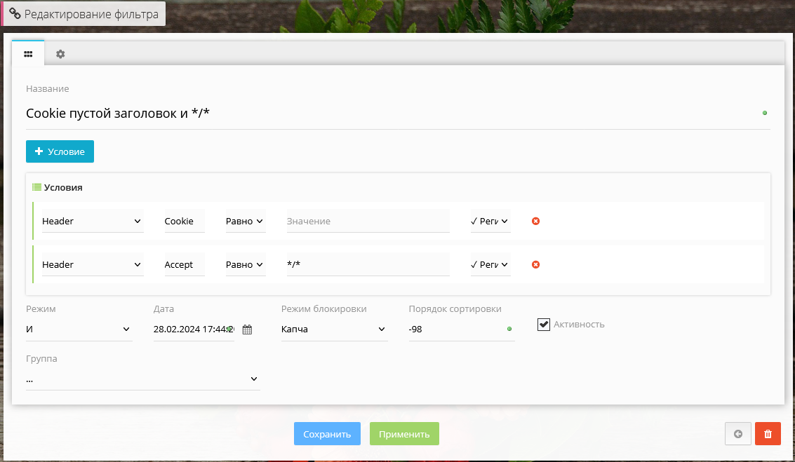Expand the Режим блокировки Капча dropdown

pos(333,329)
